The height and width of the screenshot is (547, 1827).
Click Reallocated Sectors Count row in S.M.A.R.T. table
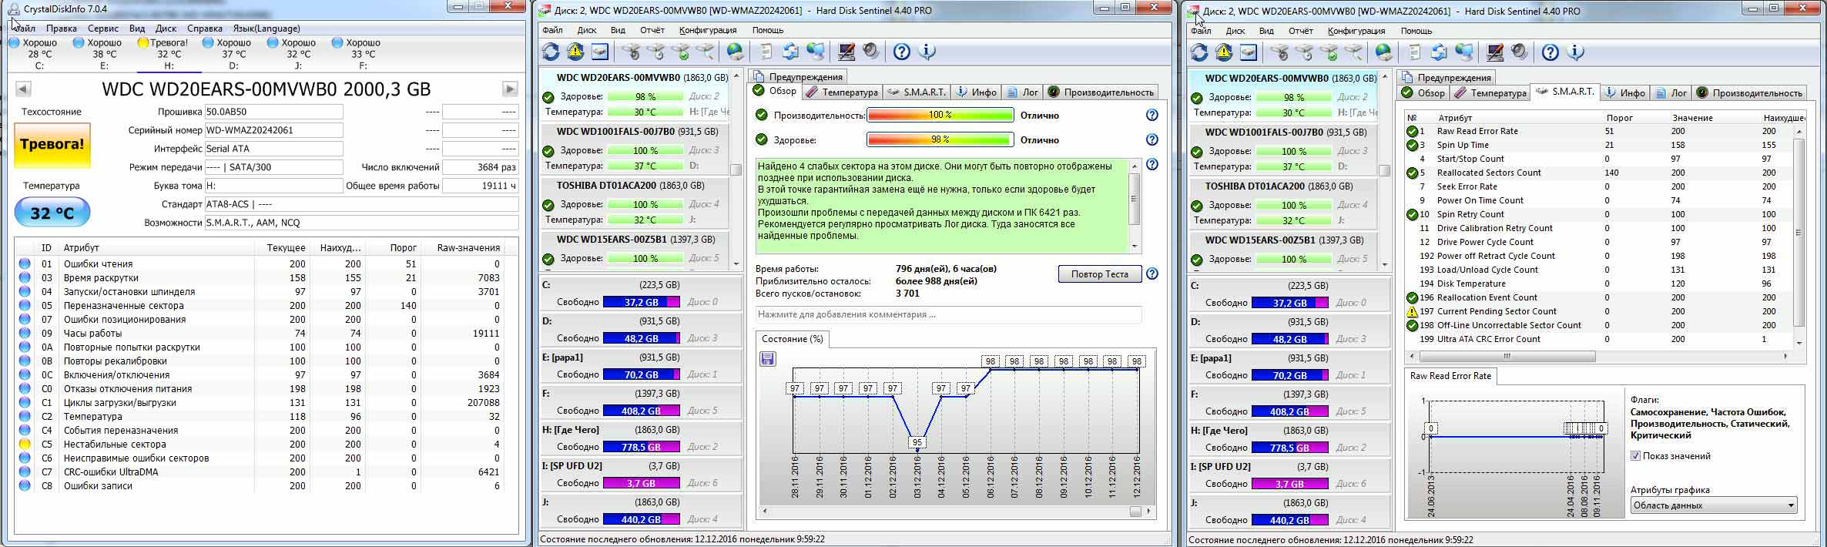(1598, 173)
